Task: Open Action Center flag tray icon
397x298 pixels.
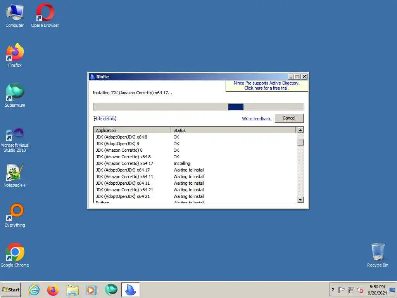Action: pyautogui.click(x=341, y=289)
